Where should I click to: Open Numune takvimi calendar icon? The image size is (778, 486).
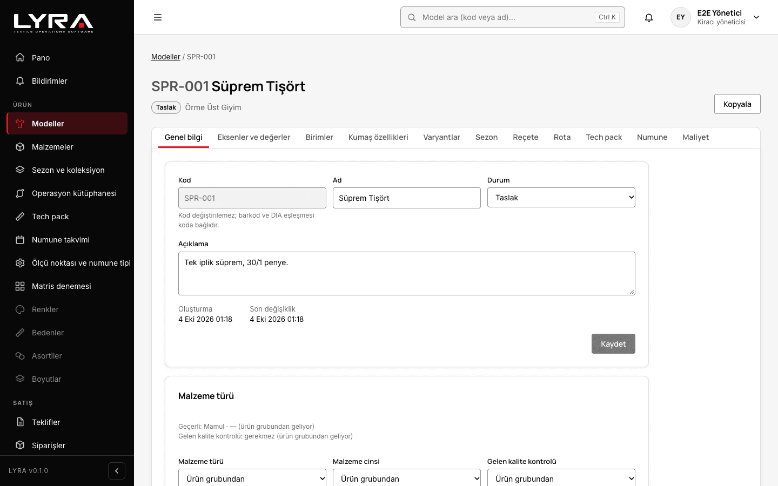(20, 240)
